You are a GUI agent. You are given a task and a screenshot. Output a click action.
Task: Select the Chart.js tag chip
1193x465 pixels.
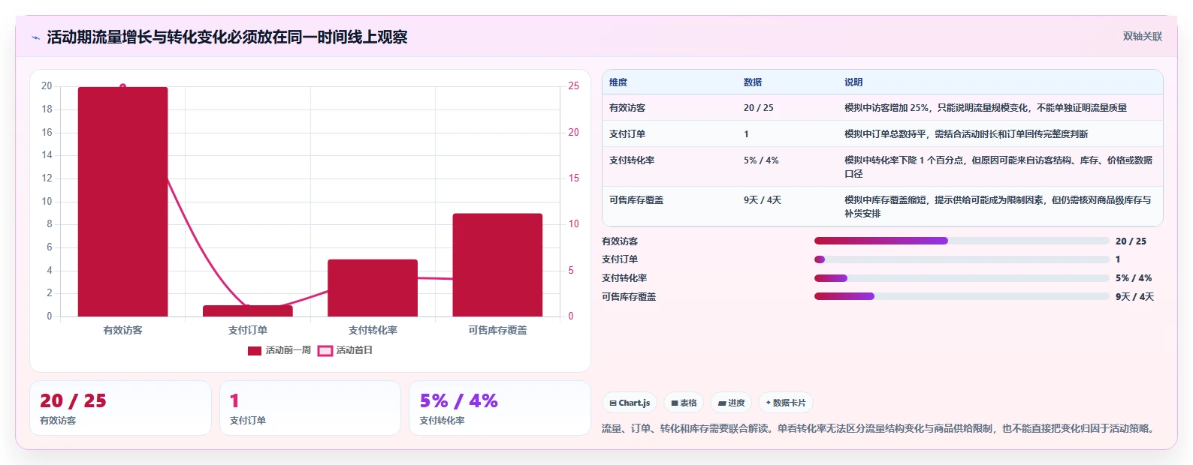630,403
